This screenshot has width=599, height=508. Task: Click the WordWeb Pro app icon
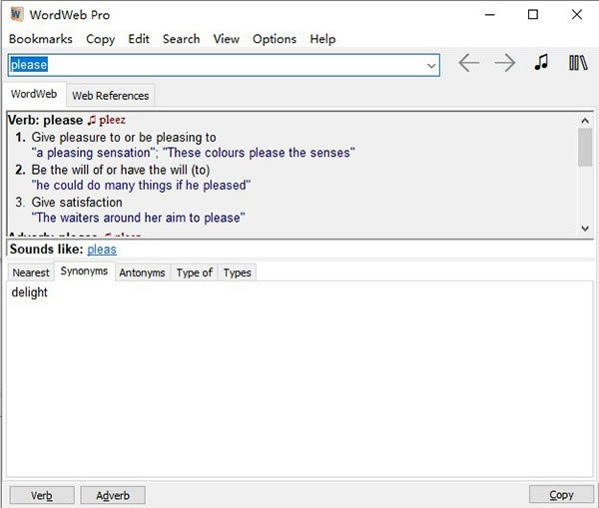click(16, 15)
